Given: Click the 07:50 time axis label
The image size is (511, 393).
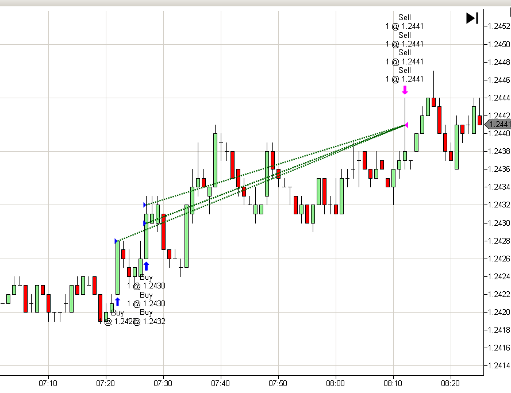Looking at the screenshot, I should 278,383.
